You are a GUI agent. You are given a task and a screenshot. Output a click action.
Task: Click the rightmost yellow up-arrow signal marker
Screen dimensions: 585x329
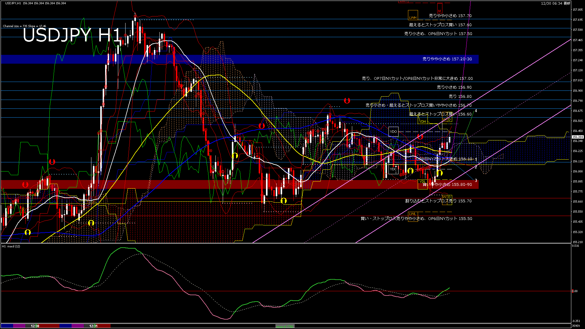tap(439, 173)
